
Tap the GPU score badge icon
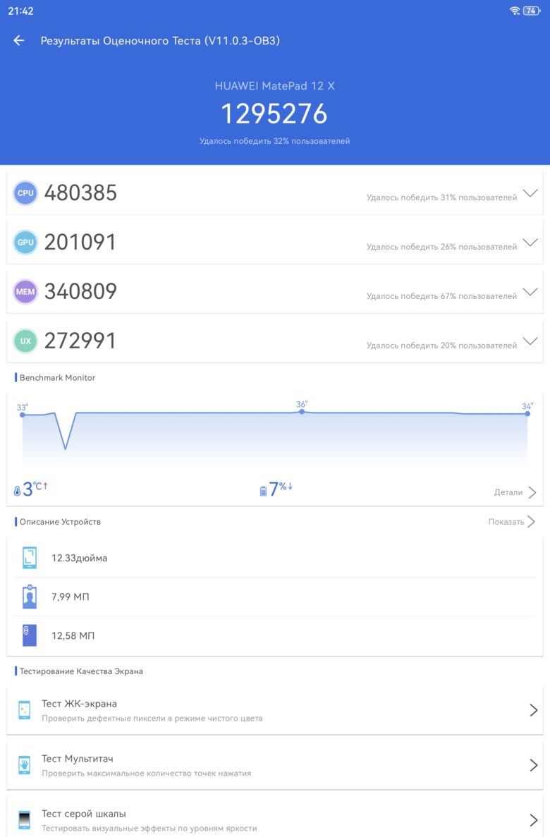[25, 243]
